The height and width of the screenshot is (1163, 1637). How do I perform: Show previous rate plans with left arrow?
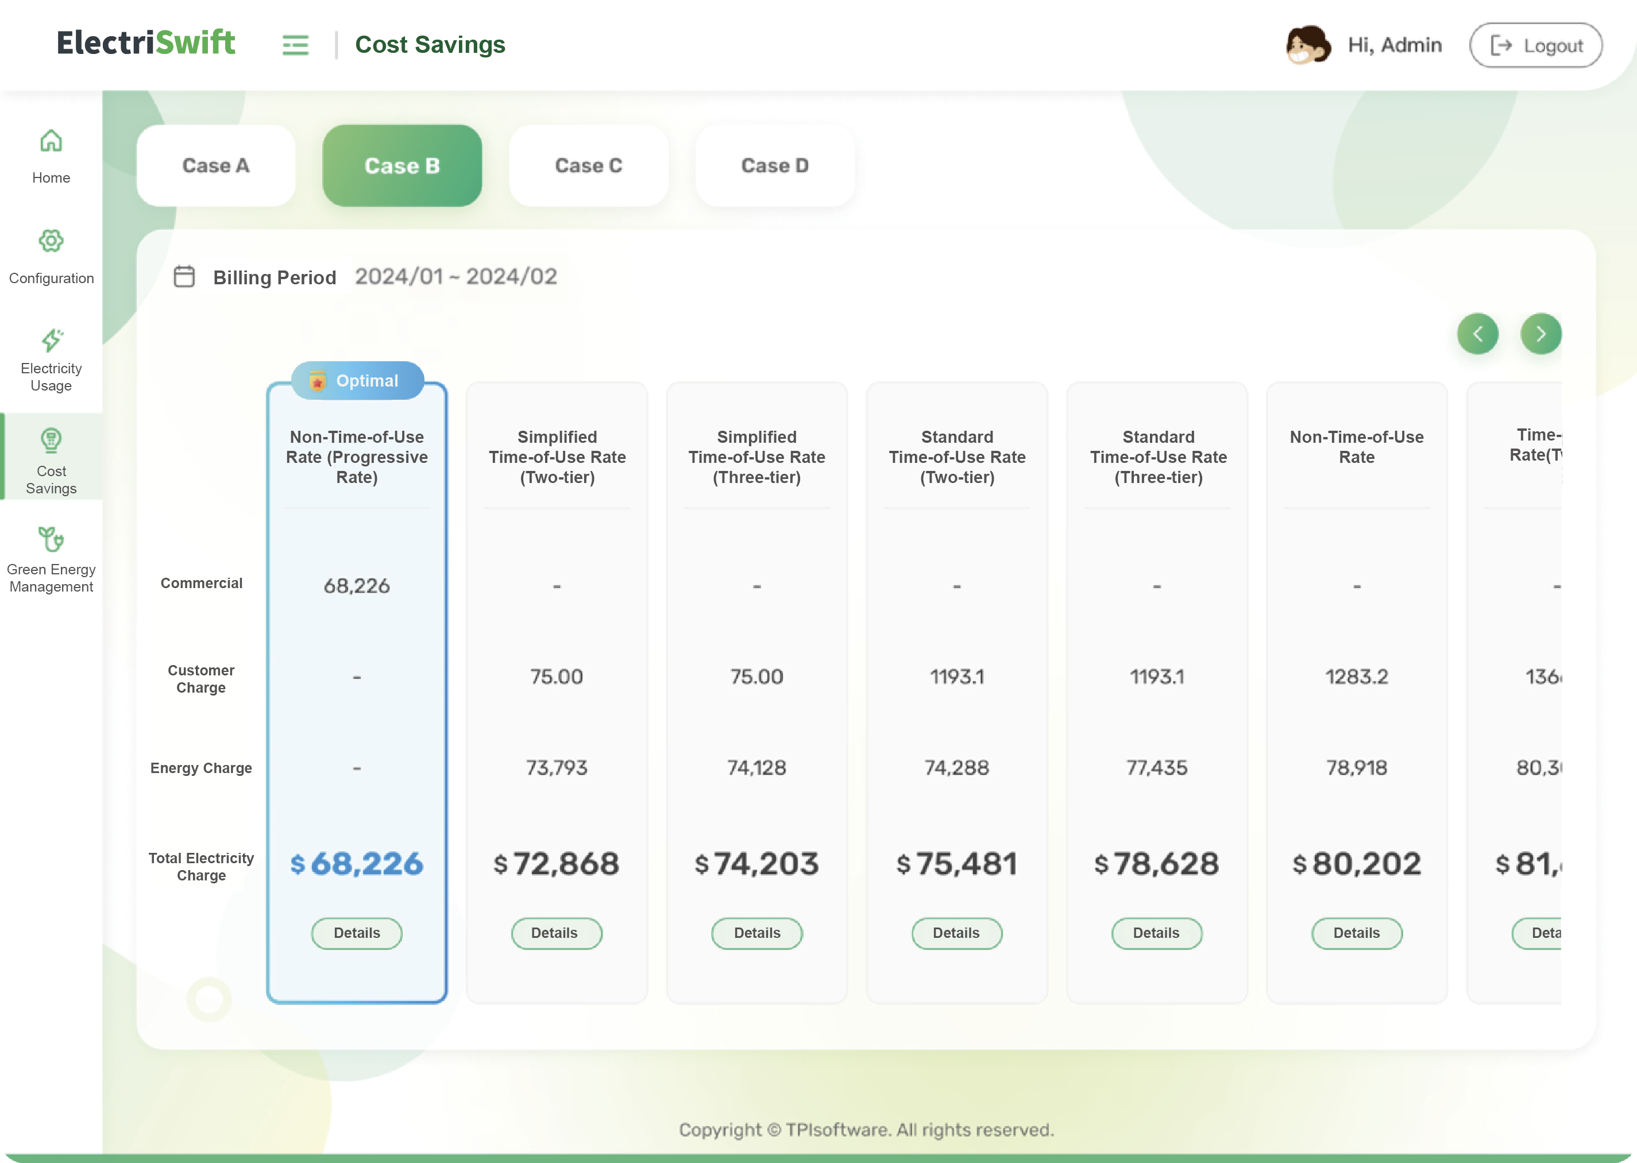[1477, 334]
